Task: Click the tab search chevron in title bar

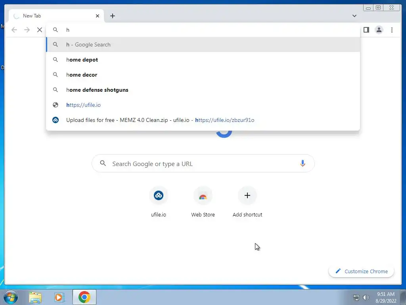Action: click(x=354, y=16)
